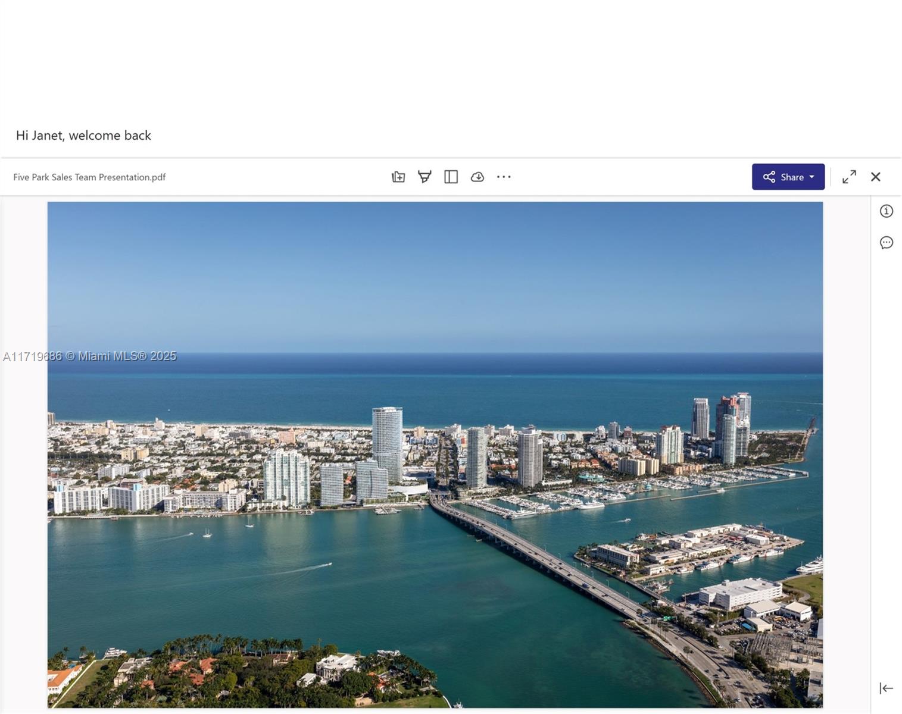Collapse the right sidebar with the arrow icon
The width and height of the screenshot is (902, 714).
[x=887, y=688]
